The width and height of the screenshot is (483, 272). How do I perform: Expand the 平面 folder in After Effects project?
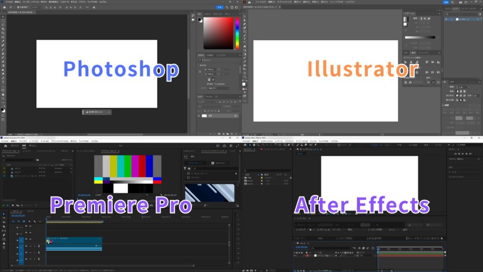click(x=243, y=178)
